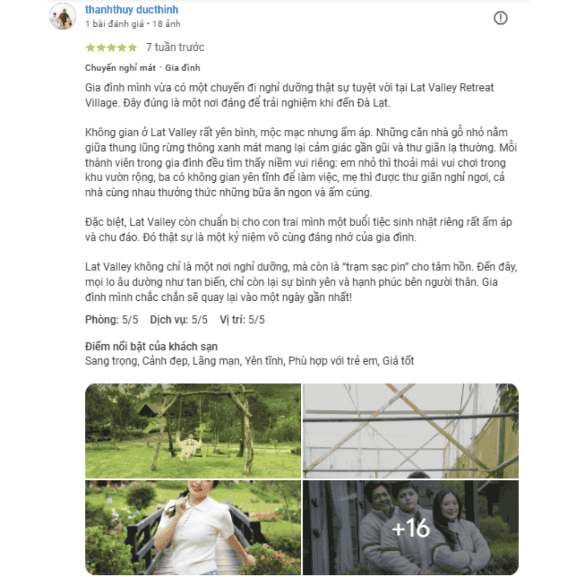
Task: Click the first yellow rating star
Action: [x=90, y=48]
